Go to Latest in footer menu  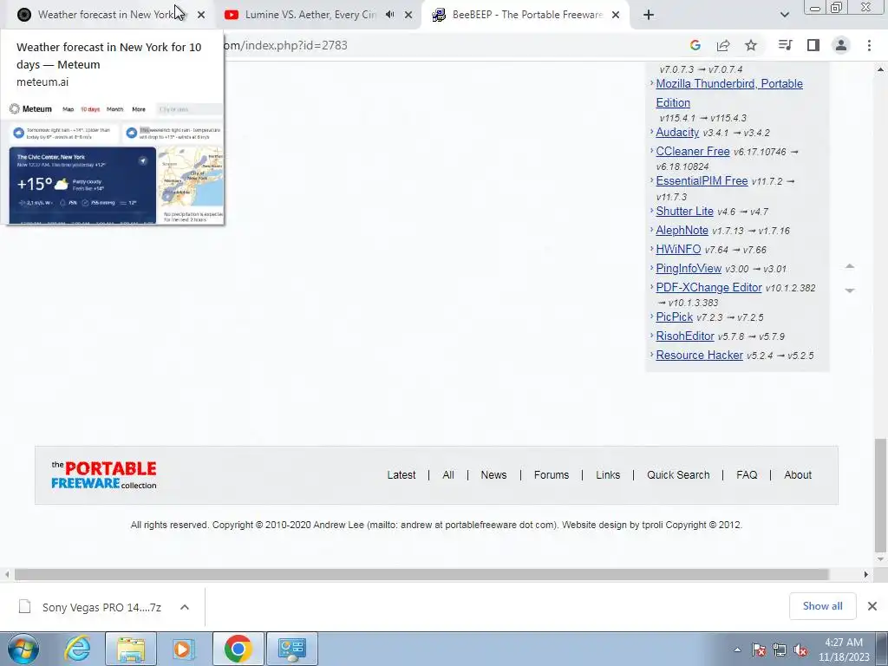point(401,475)
